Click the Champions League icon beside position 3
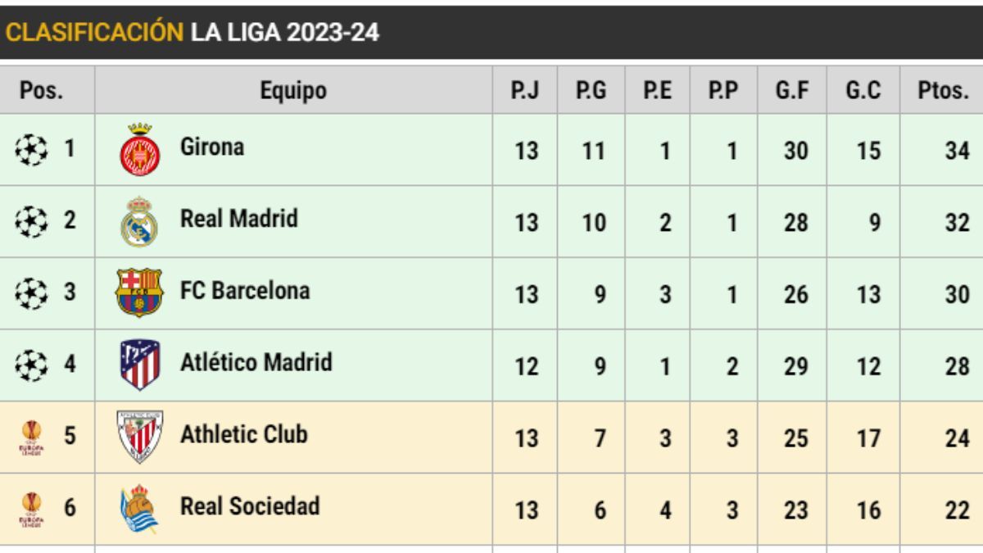The image size is (983, 553). [x=31, y=293]
